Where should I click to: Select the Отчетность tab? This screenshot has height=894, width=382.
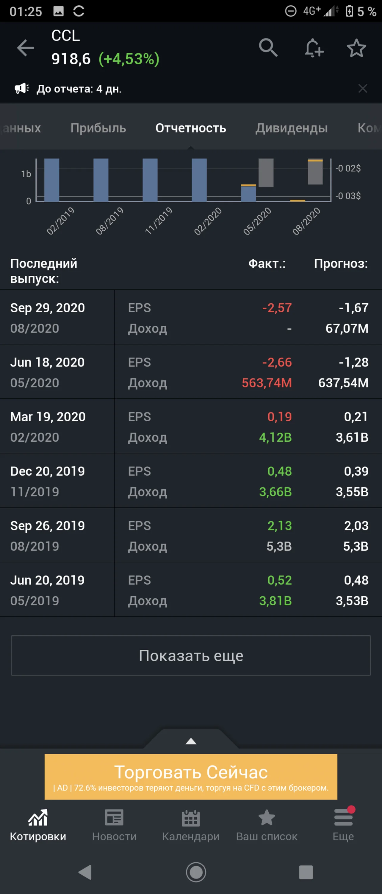(191, 128)
